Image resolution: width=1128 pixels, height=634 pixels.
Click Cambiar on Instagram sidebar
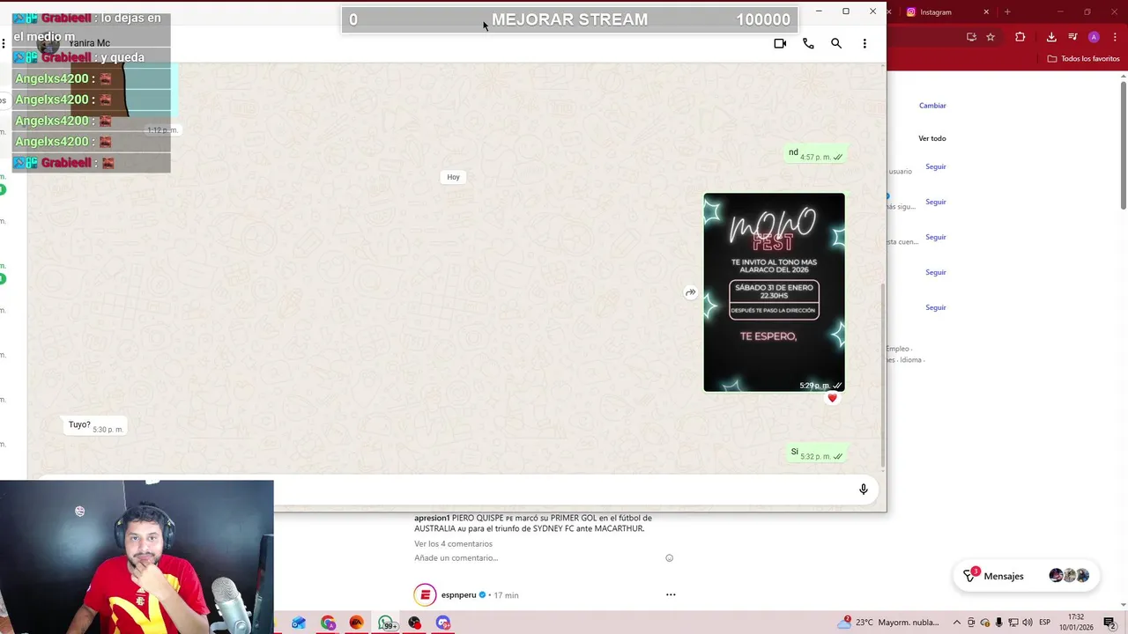point(932,106)
